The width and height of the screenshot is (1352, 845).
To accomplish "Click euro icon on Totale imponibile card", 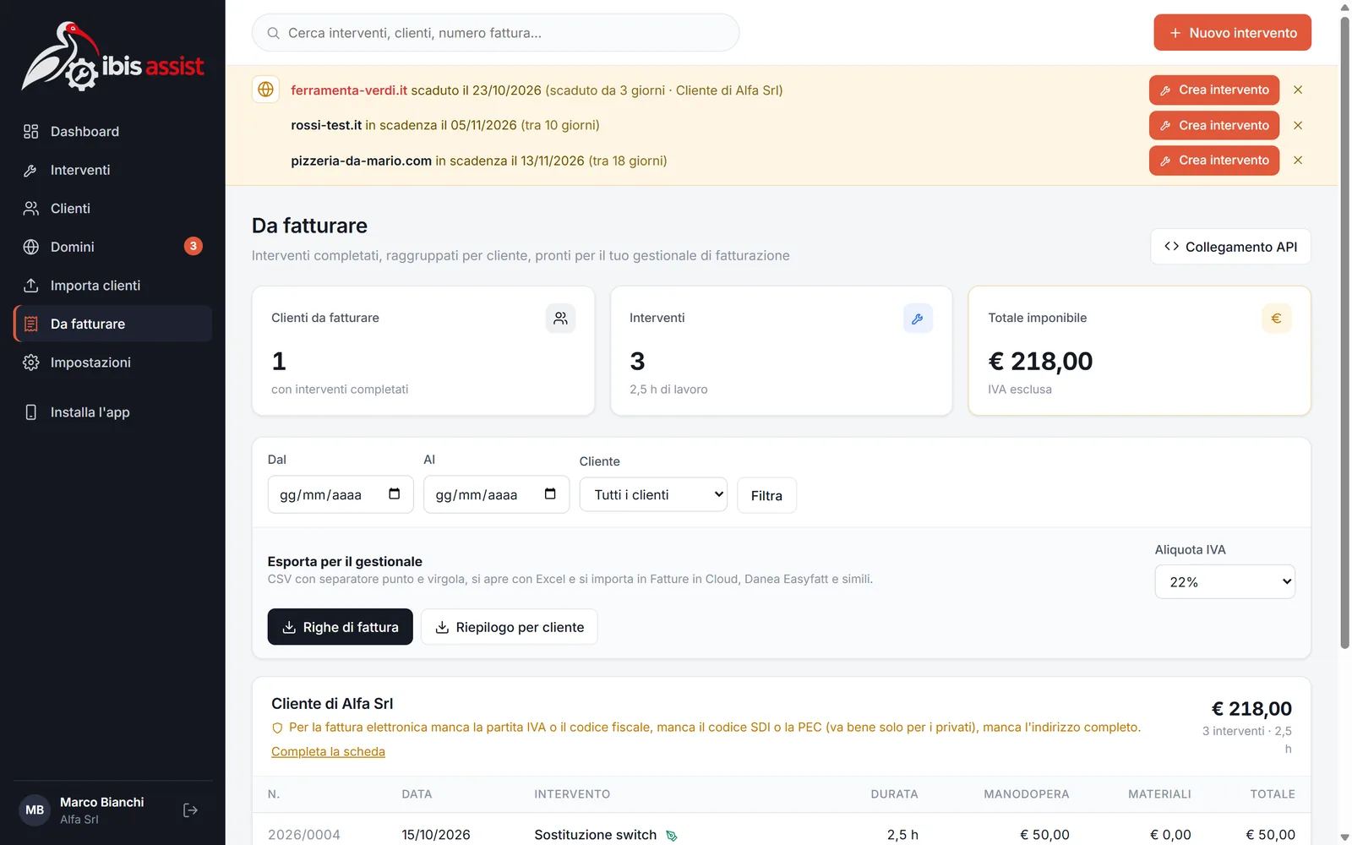I will click(x=1276, y=319).
